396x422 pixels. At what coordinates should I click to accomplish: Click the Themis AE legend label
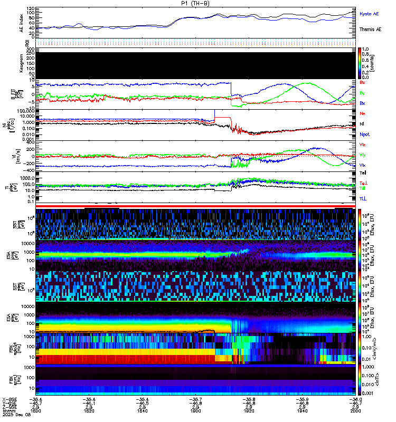coord(370,30)
